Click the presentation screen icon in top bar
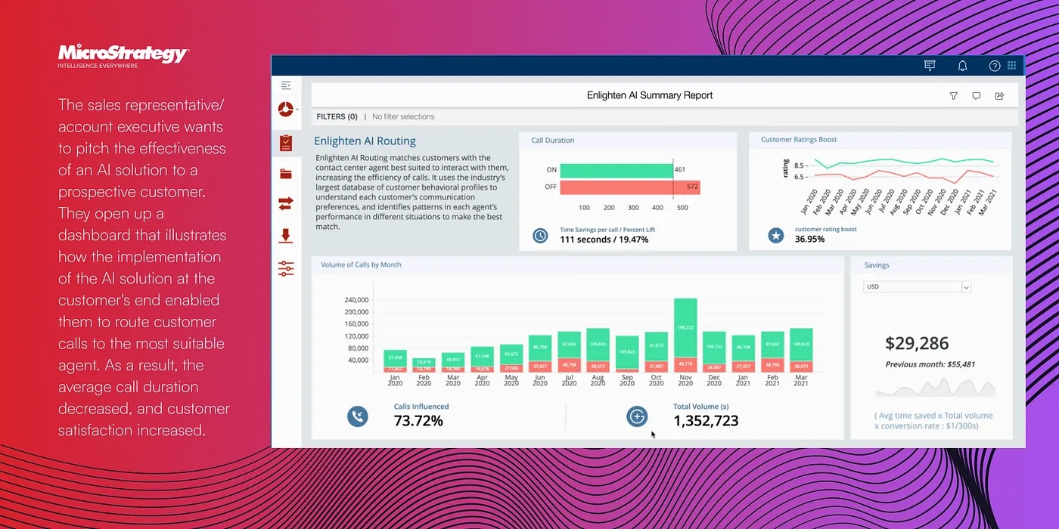The image size is (1059, 529). [929, 65]
